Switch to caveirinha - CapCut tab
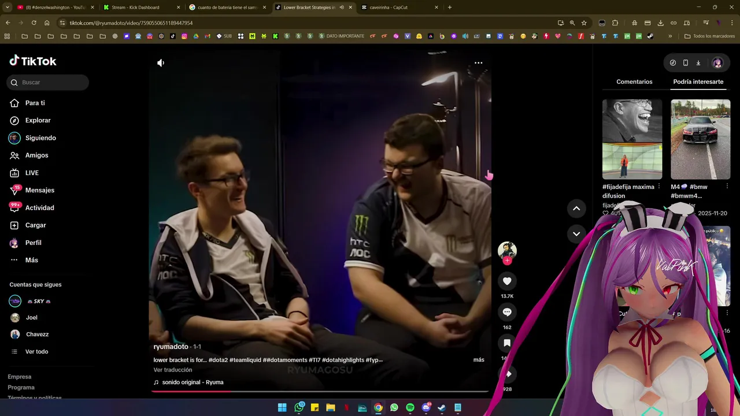Viewport: 740px width, 416px height. coord(399,8)
